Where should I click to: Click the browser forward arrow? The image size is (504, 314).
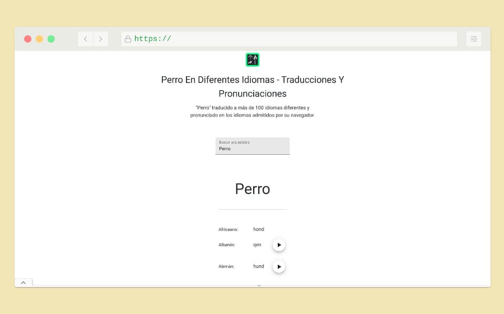pos(101,39)
